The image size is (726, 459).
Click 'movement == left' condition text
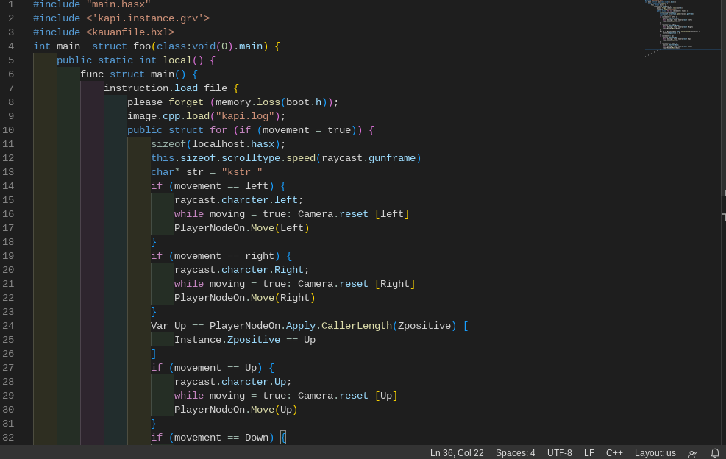pos(221,186)
